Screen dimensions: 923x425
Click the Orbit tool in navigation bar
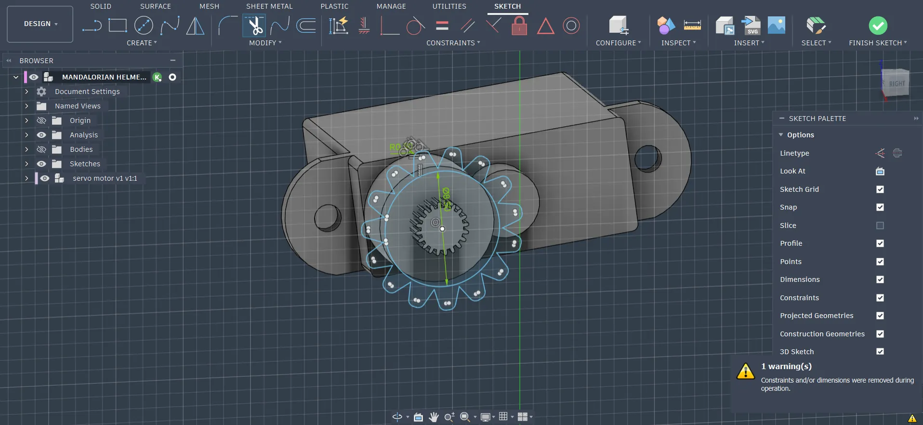(x=397, y=417)
